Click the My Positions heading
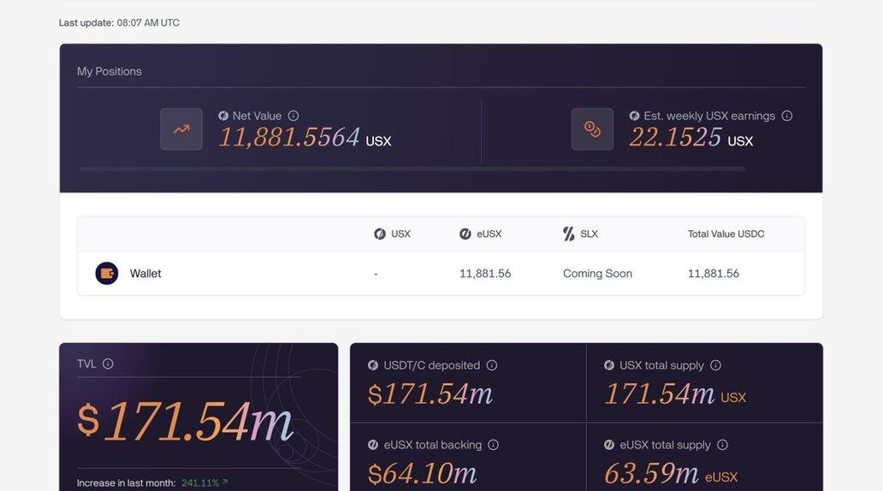The width and height of the screenshot is (883, 491). [110, 71]
